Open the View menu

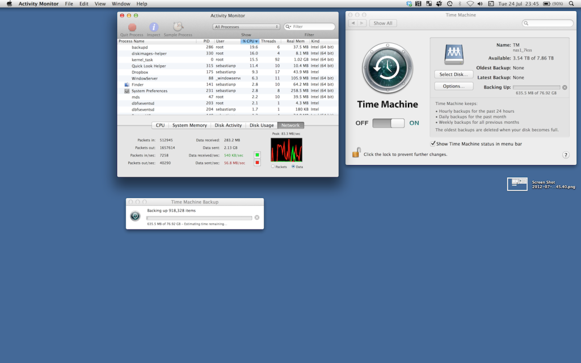[x=100, y=4]
